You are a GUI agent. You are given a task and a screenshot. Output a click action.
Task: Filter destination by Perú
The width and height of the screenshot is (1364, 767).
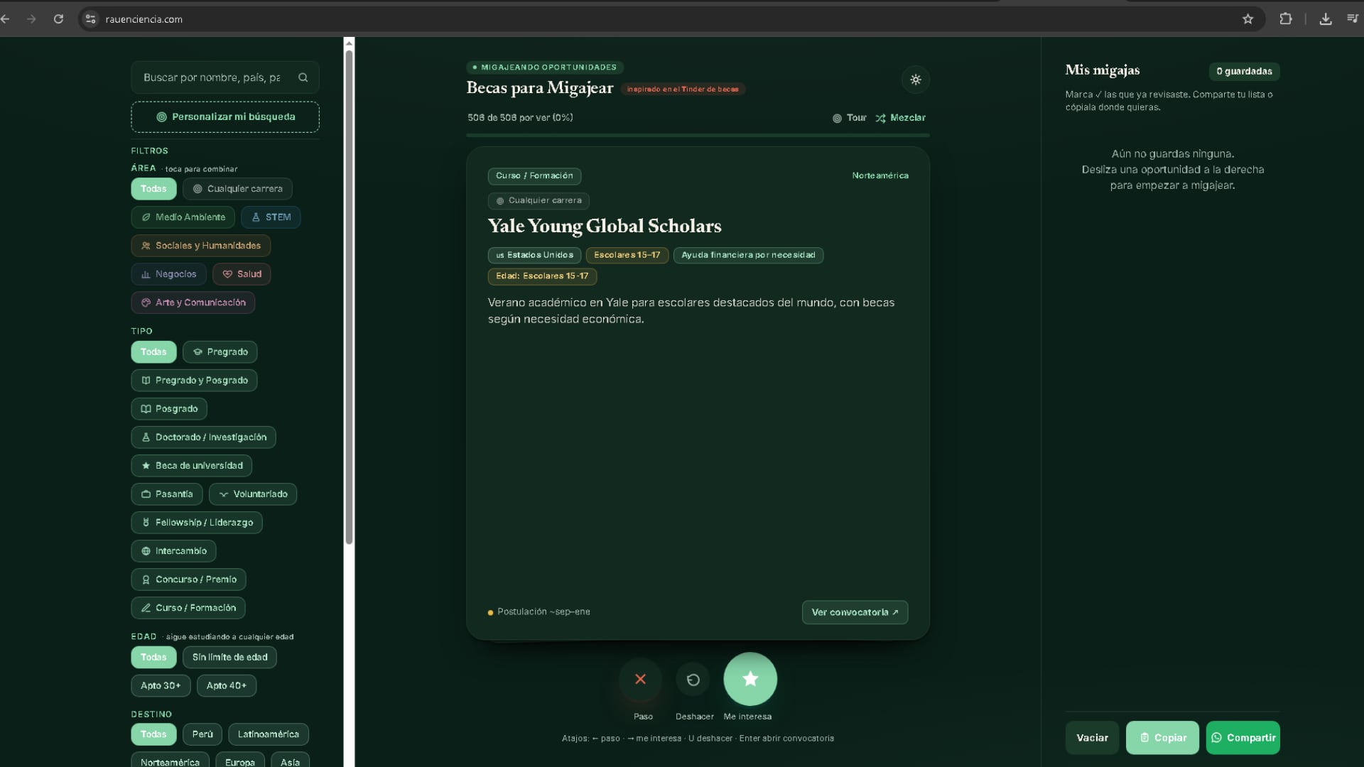[202, 734]
